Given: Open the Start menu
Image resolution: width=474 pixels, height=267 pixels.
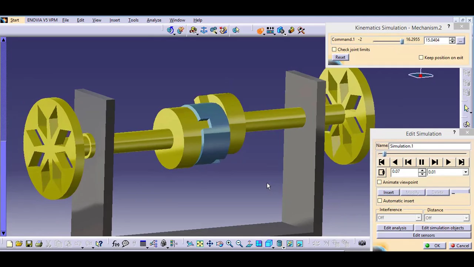Looking at the screenshot, I should [x=14, y=20].
